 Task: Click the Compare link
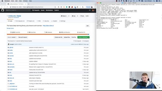(86, 41)
